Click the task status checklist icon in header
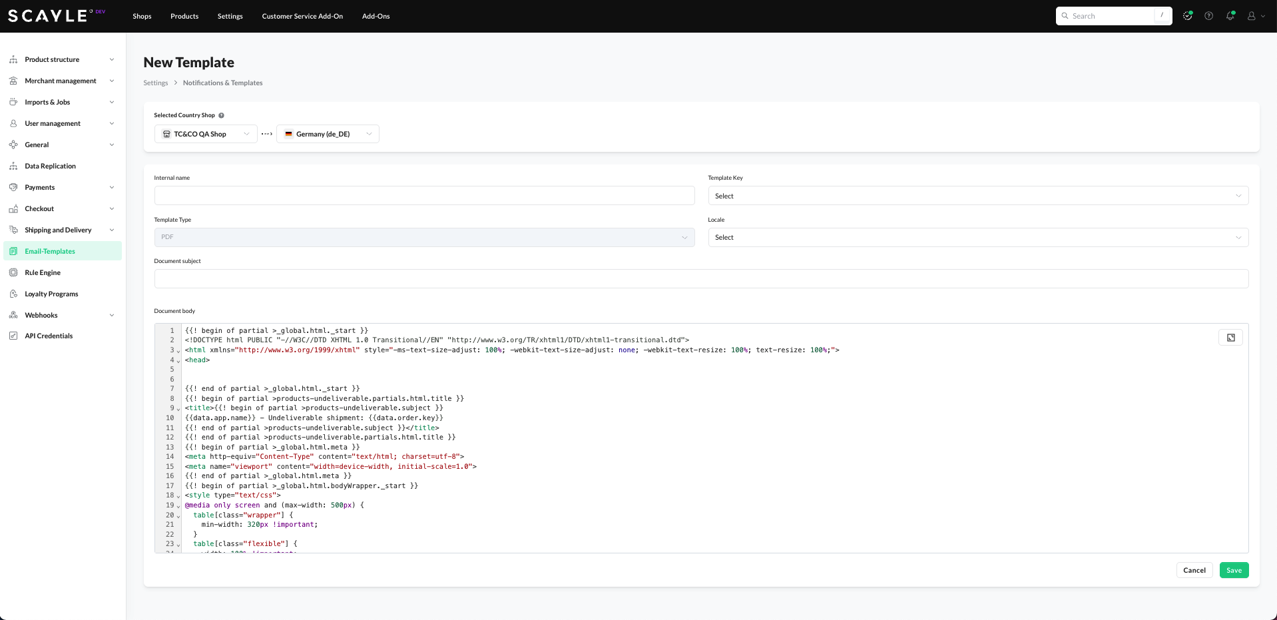The height and width of the screenshot is (620, 1277). [1187, 16]
